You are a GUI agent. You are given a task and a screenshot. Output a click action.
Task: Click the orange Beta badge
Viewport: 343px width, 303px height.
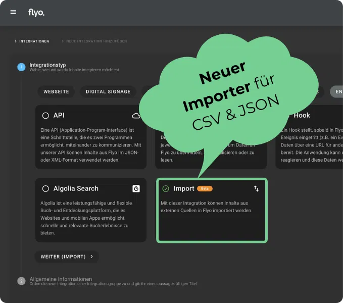click(205, 188)
